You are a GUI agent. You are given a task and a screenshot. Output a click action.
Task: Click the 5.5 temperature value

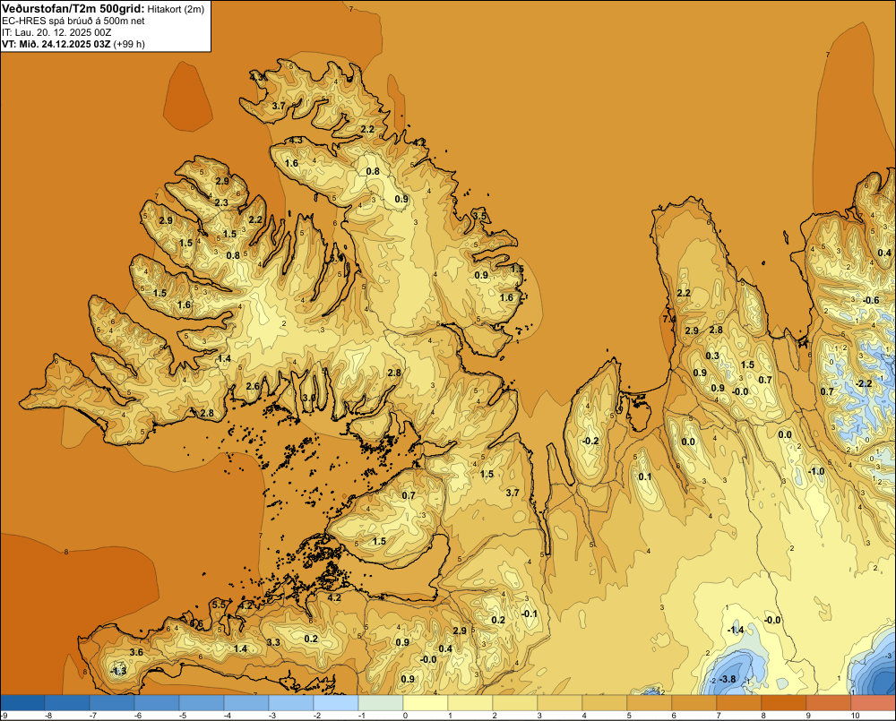[x=219, y=605]
